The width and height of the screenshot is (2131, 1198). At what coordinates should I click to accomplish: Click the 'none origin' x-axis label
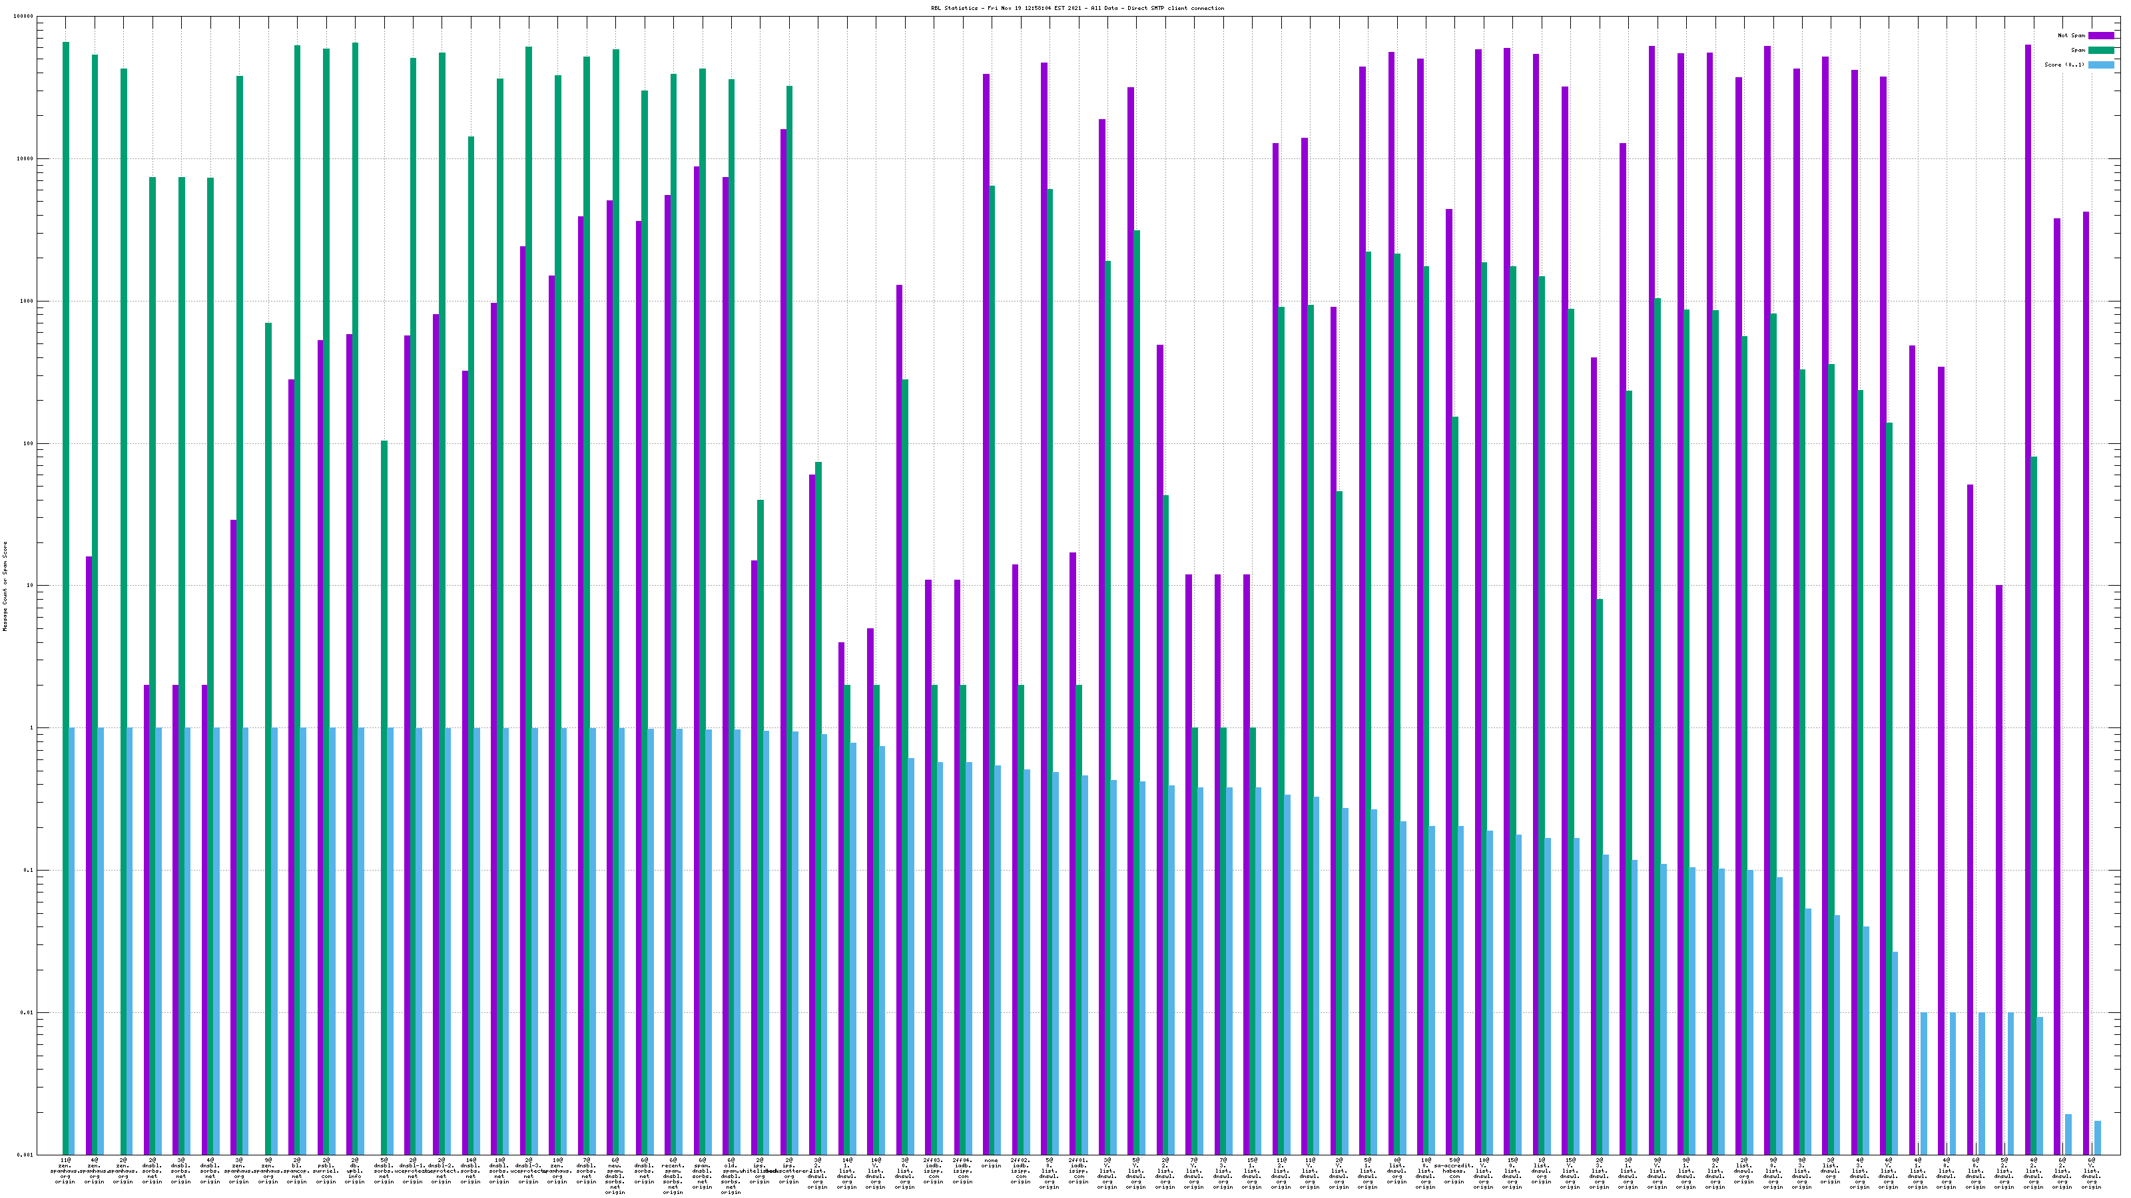pyautogui.click(x=991, y=1163)
